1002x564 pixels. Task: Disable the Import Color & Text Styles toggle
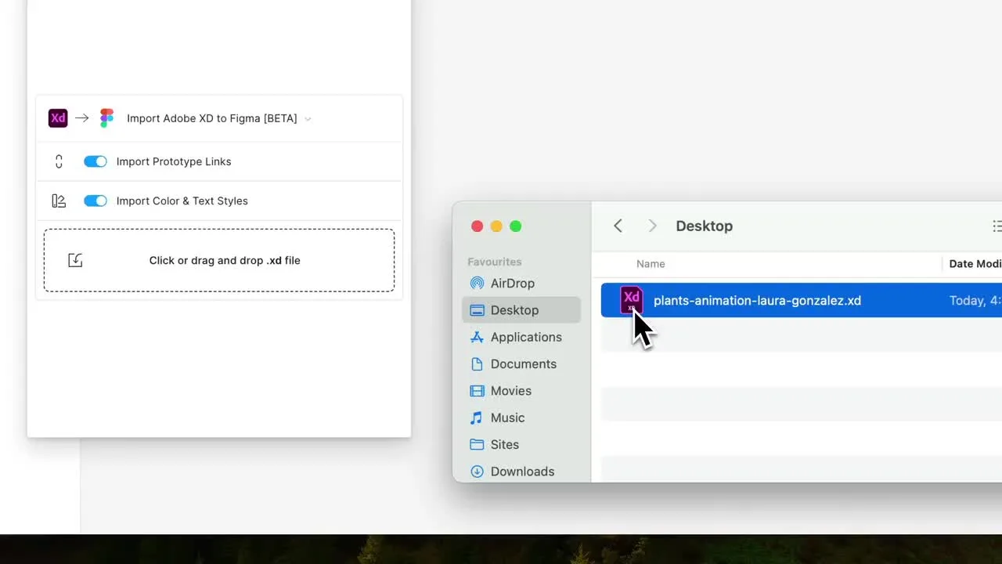click(95, 201)
